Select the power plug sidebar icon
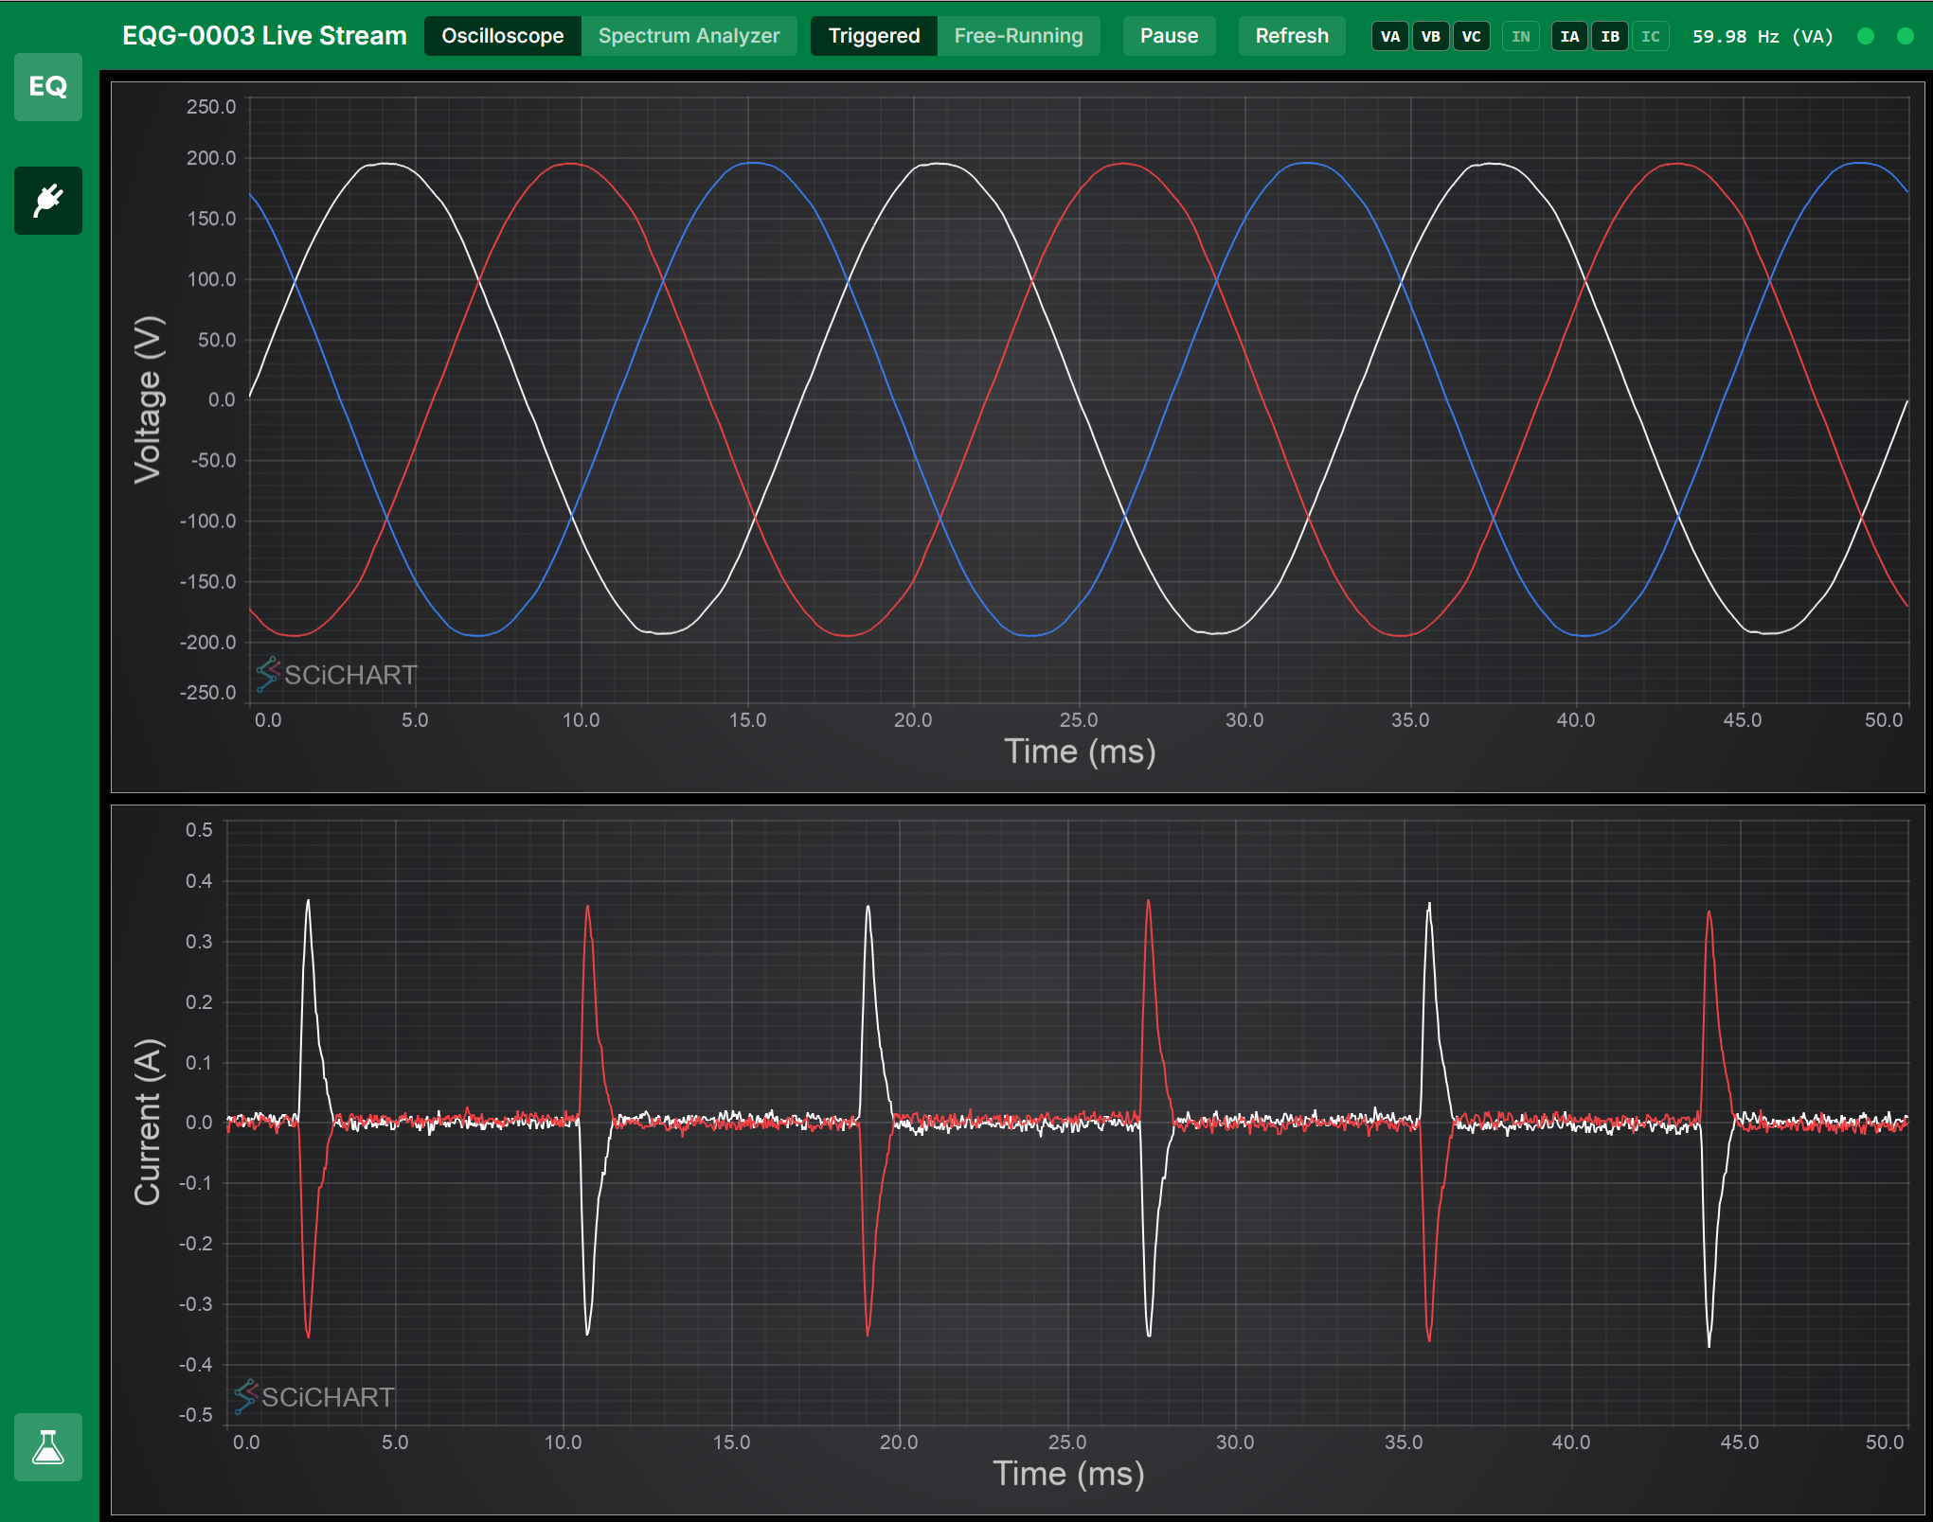The image size is (1933, 1522). [x=48, y=201]
